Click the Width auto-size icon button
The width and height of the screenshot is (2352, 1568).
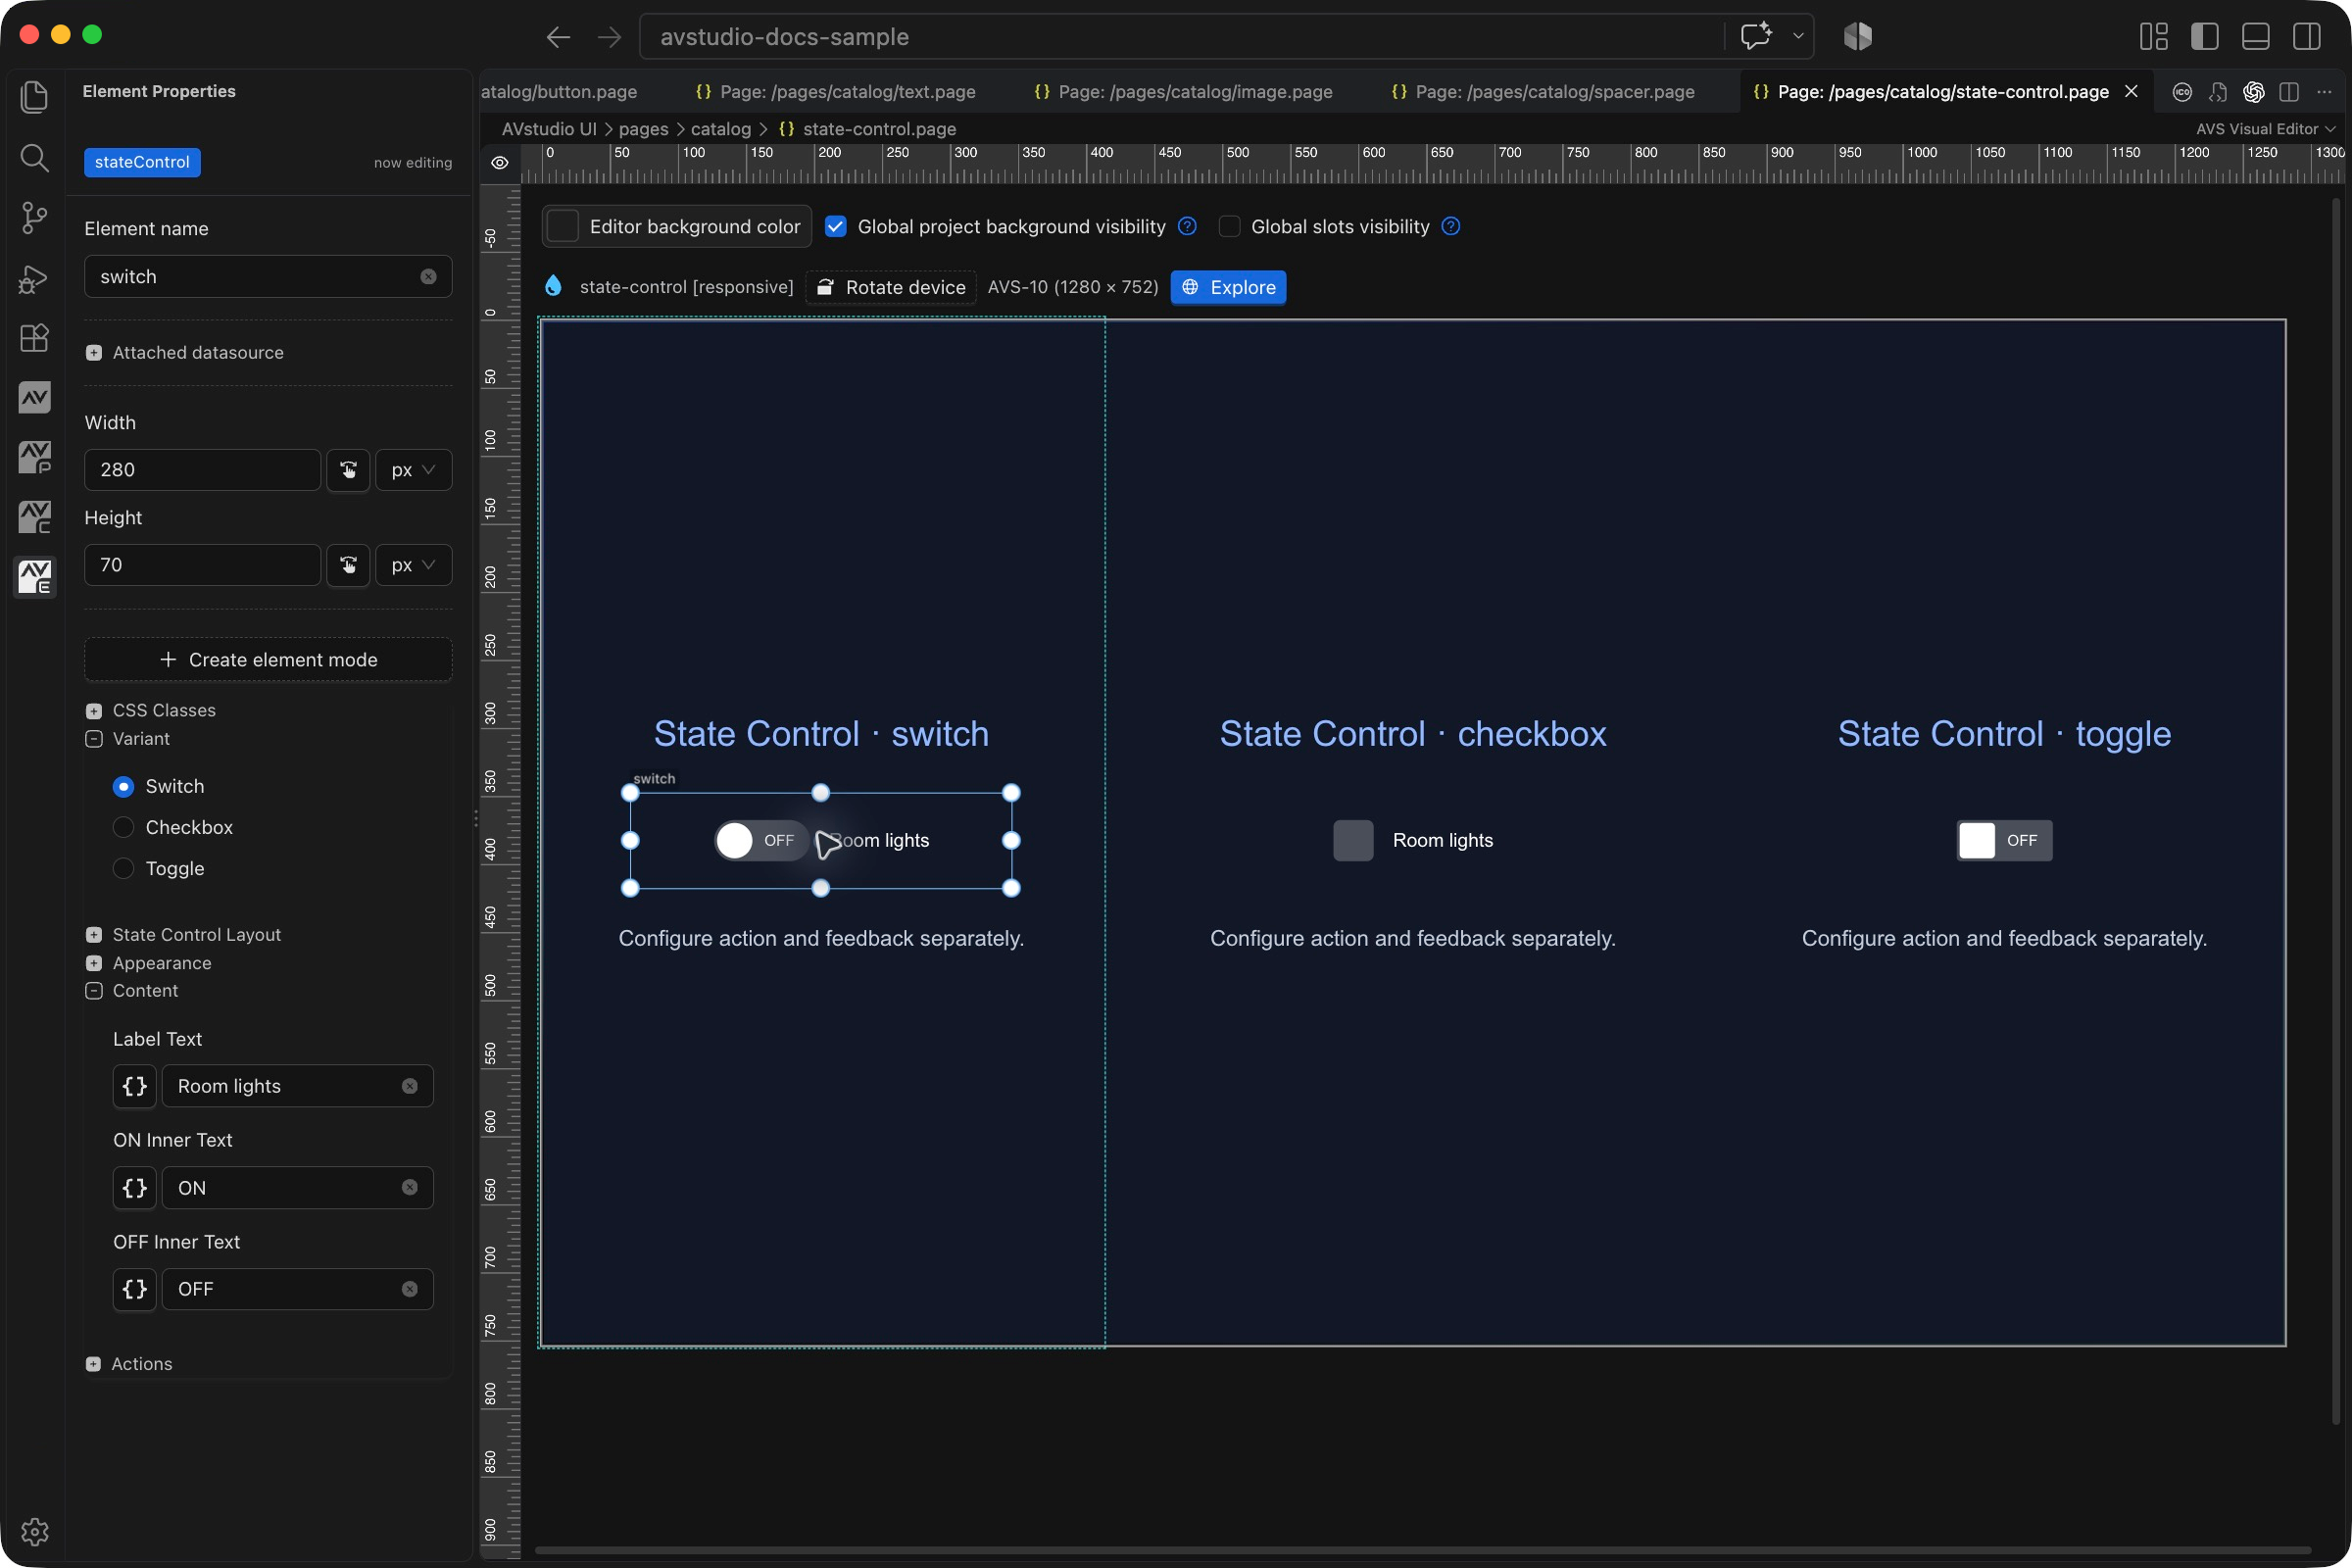coord(348,470)
